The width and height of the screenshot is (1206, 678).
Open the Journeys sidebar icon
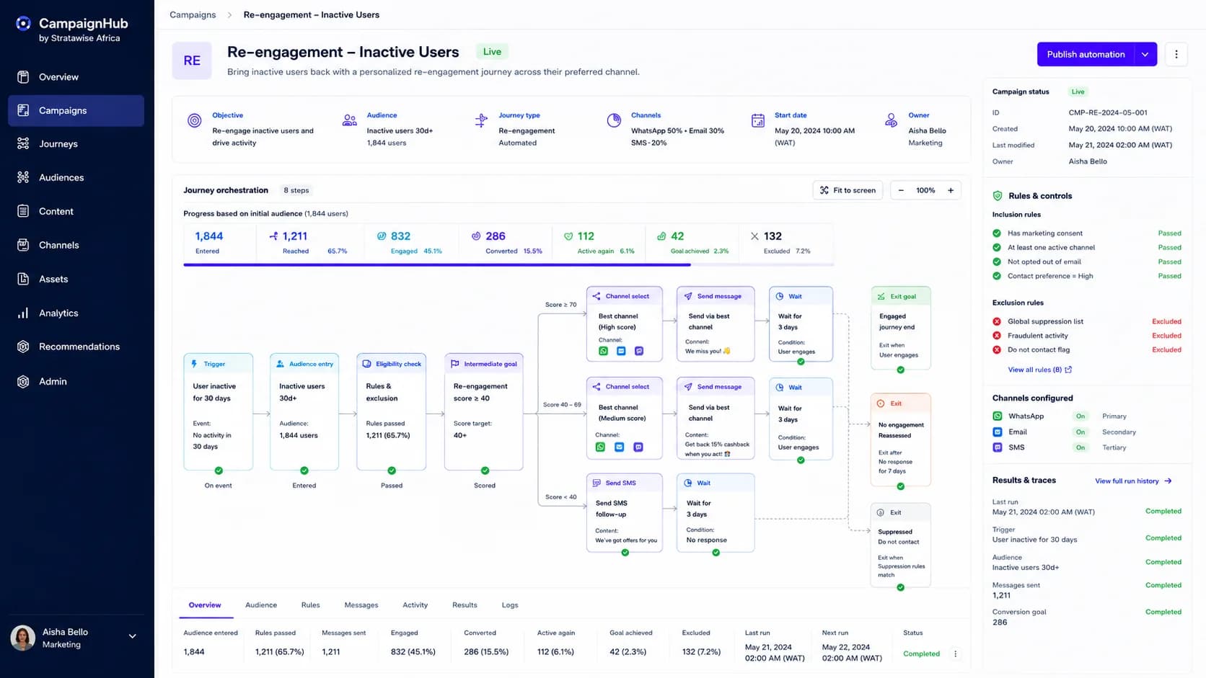click(x=23, y=144)
